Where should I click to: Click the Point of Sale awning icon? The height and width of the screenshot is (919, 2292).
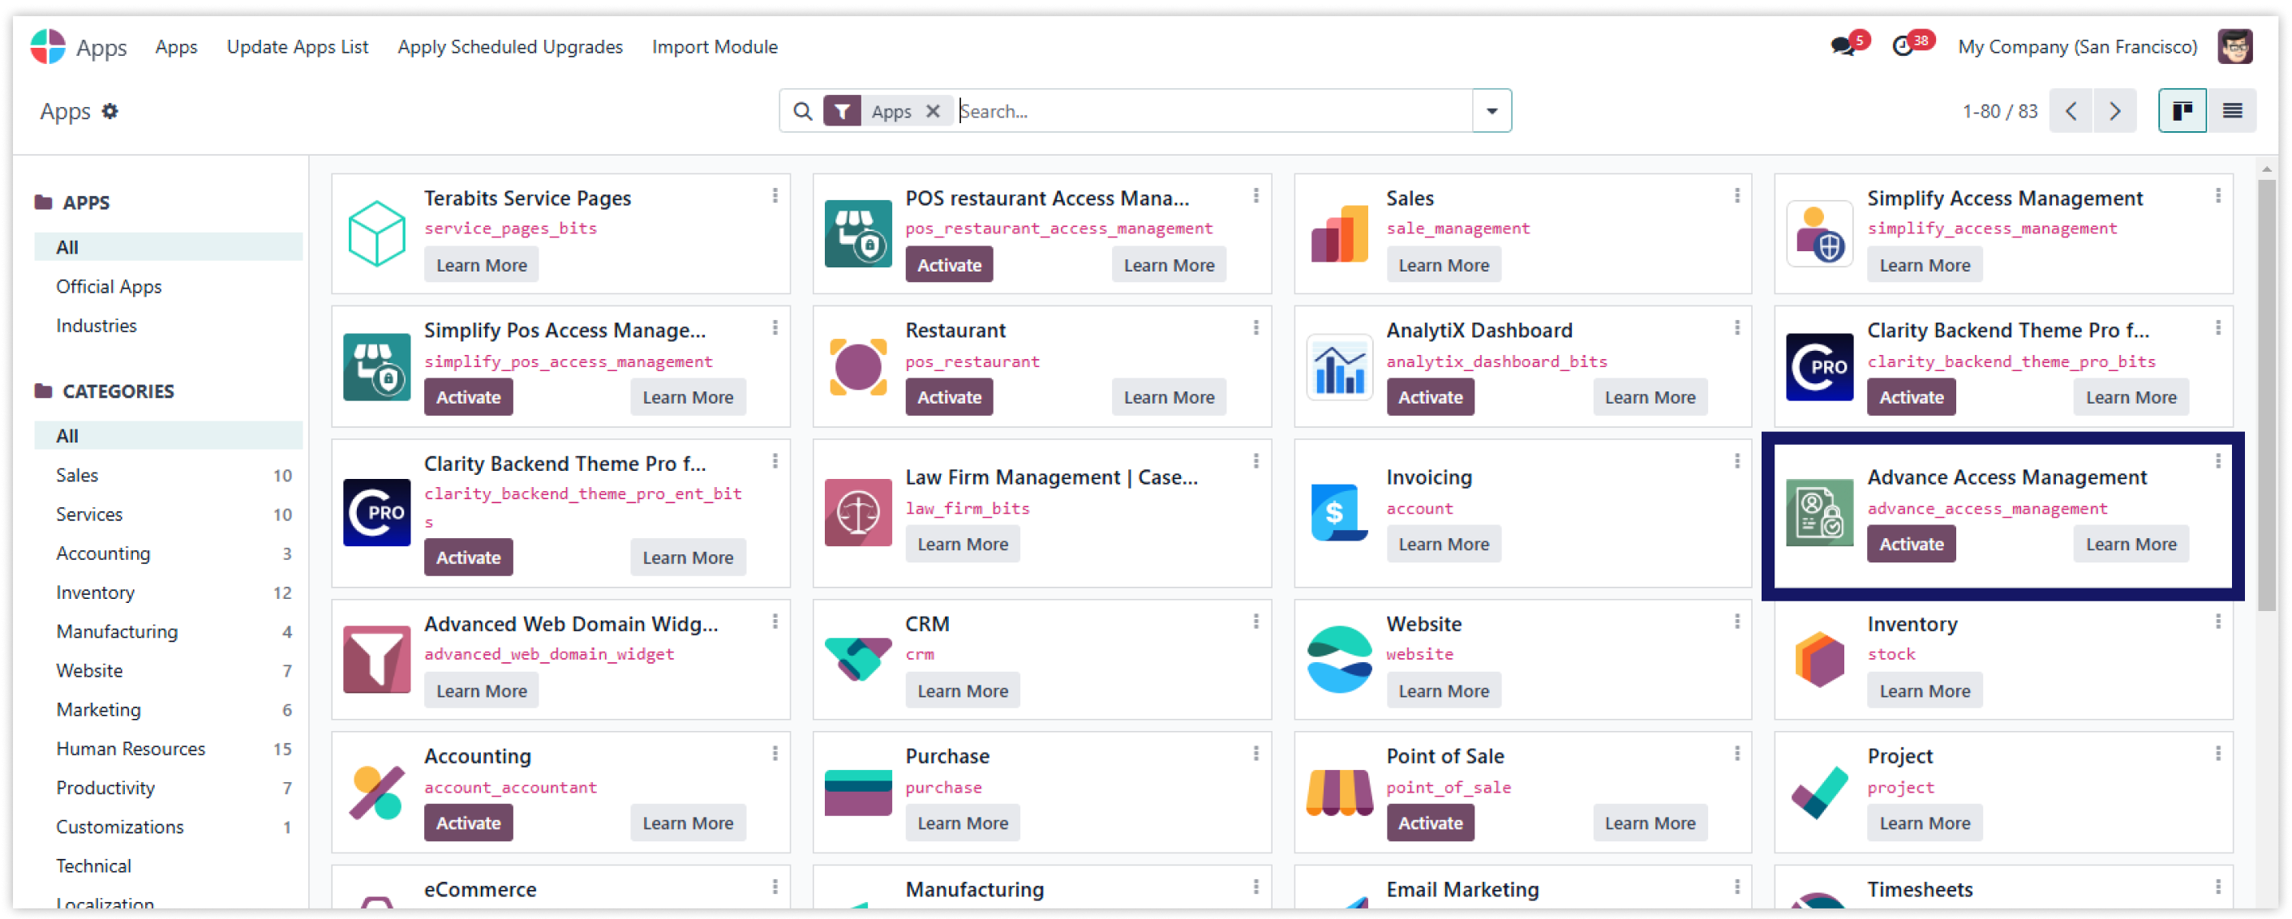coord(1339,792)
